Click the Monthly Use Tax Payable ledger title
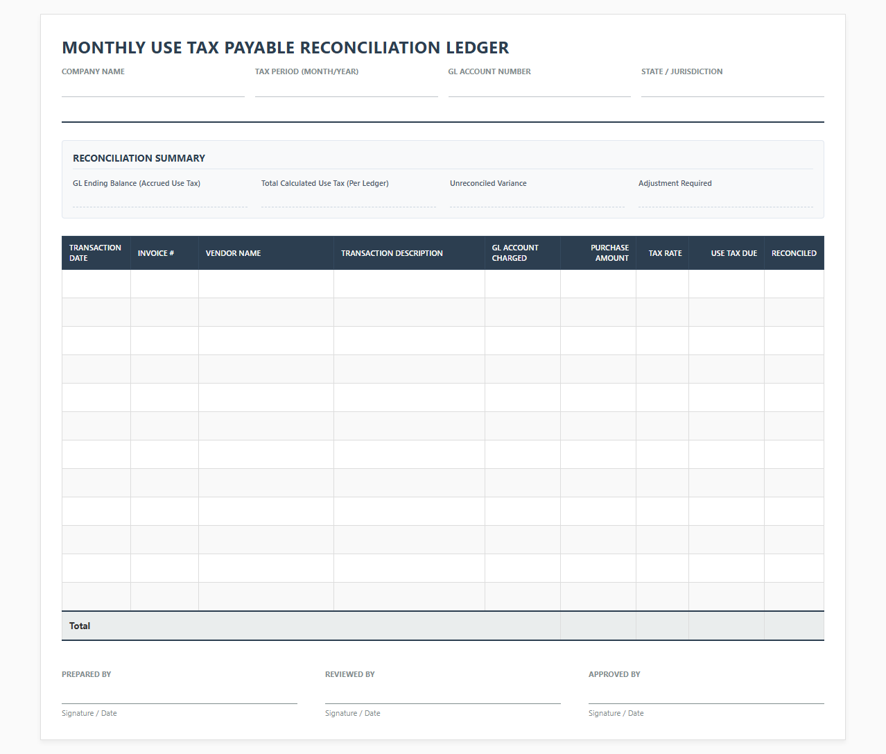Viewport: 886px width, 754px height. coord(286,48)
